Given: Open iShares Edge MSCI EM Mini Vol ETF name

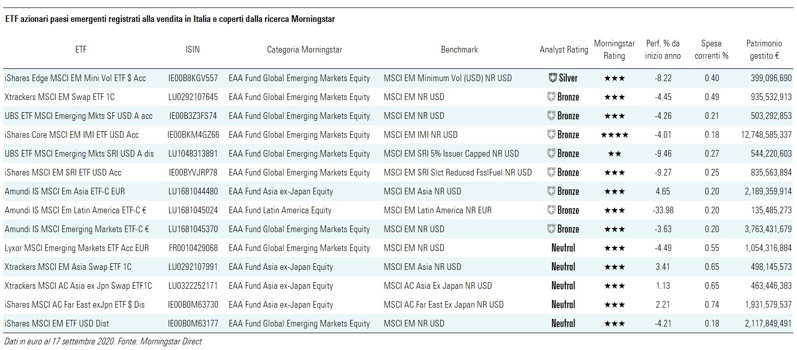Looking at the screenshot, I should pyautogui.click(x=75, y=78).
